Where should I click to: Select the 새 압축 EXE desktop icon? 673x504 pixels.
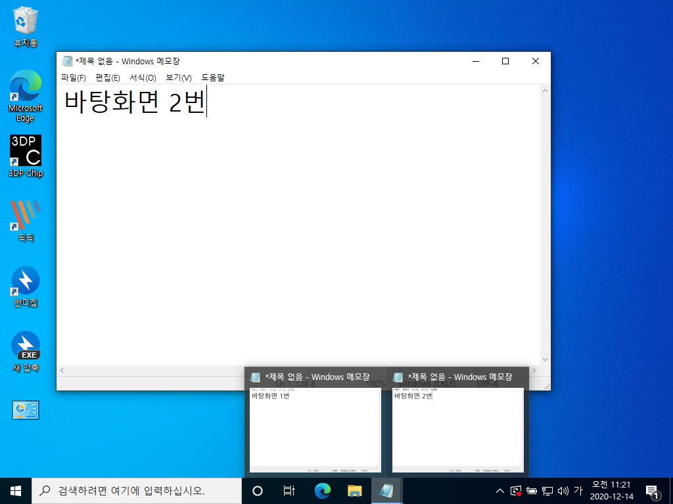(x=26, y=352)
